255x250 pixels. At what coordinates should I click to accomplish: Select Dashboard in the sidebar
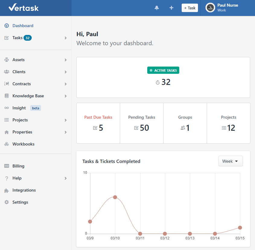point(23,26)
